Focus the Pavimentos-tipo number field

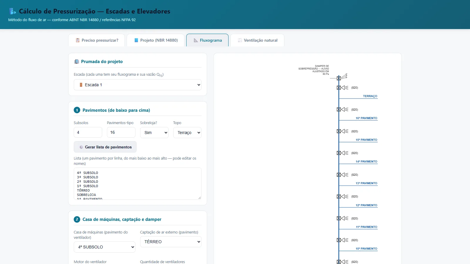pos(121,132)
